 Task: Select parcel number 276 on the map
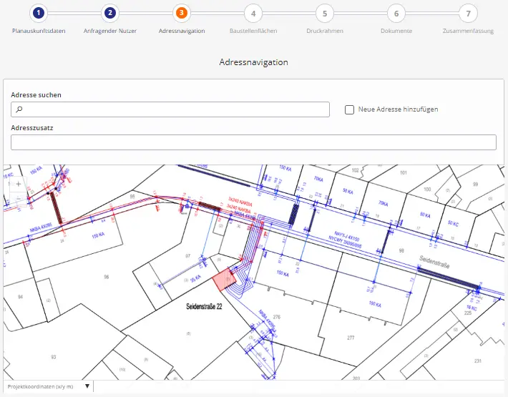(x=277, y=317)
